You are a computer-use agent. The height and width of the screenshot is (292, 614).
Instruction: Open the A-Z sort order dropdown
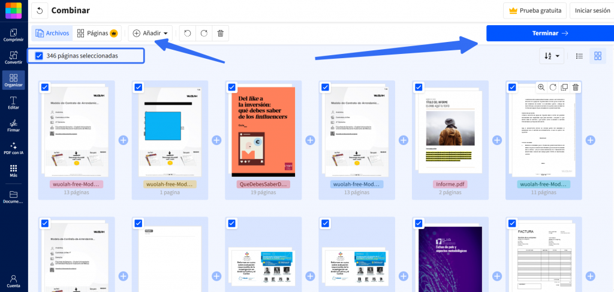coord(552,56)
